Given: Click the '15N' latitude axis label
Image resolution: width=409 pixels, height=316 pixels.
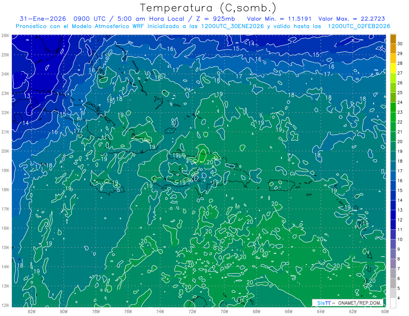Looking at the screenshot, I should point(5,247).
